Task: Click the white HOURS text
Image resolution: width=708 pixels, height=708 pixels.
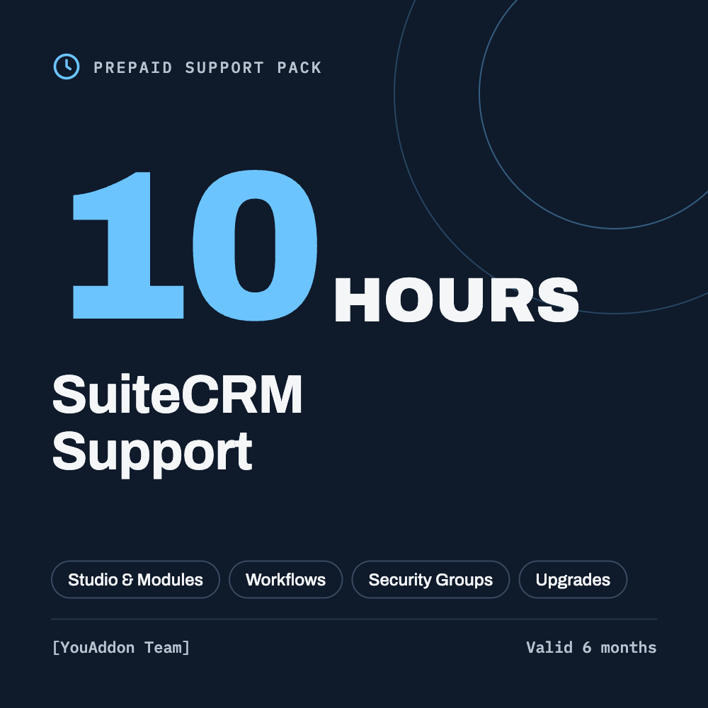Action: 457,299
